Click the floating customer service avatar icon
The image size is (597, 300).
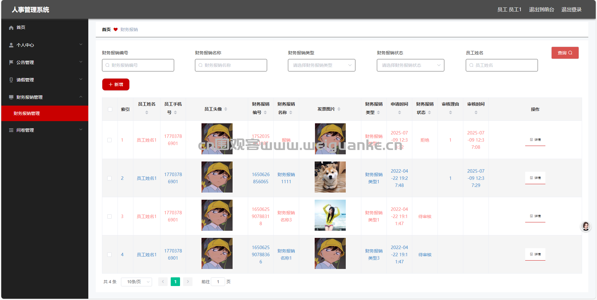586,226
